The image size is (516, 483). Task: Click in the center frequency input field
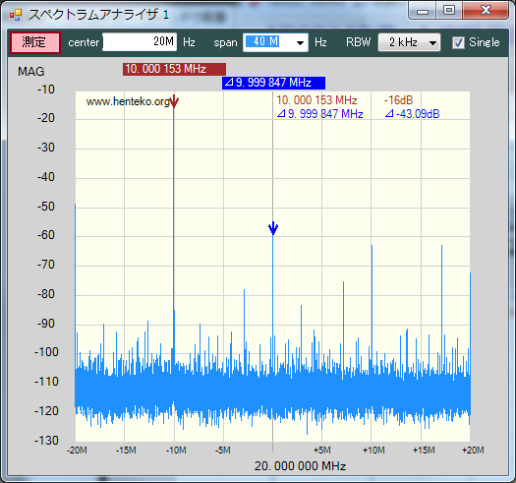pyautogui.click(x=140, y=42)
